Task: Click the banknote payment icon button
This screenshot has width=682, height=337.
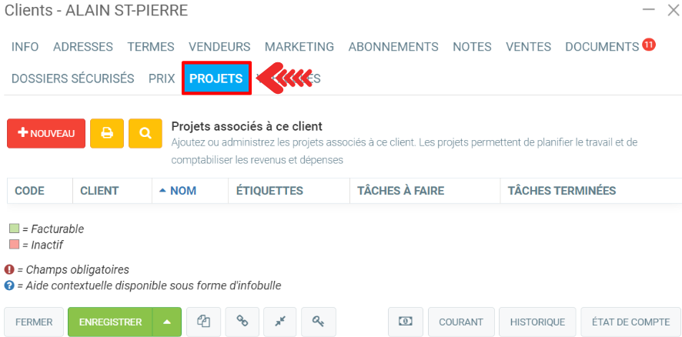Action: tap(405, 322)
